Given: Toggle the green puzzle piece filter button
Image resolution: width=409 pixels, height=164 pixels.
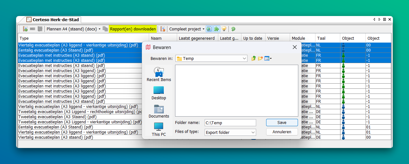Looking at the screenshot, I should pos(217,29).
